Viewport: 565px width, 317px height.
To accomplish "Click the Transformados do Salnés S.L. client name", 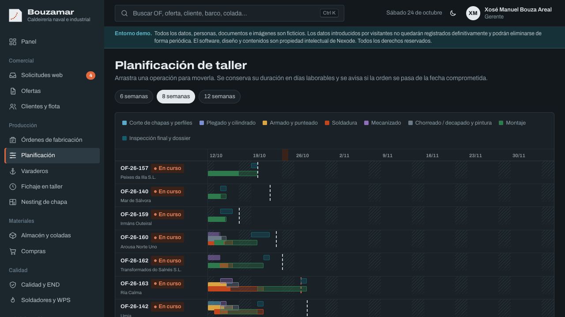I will 151,270.
